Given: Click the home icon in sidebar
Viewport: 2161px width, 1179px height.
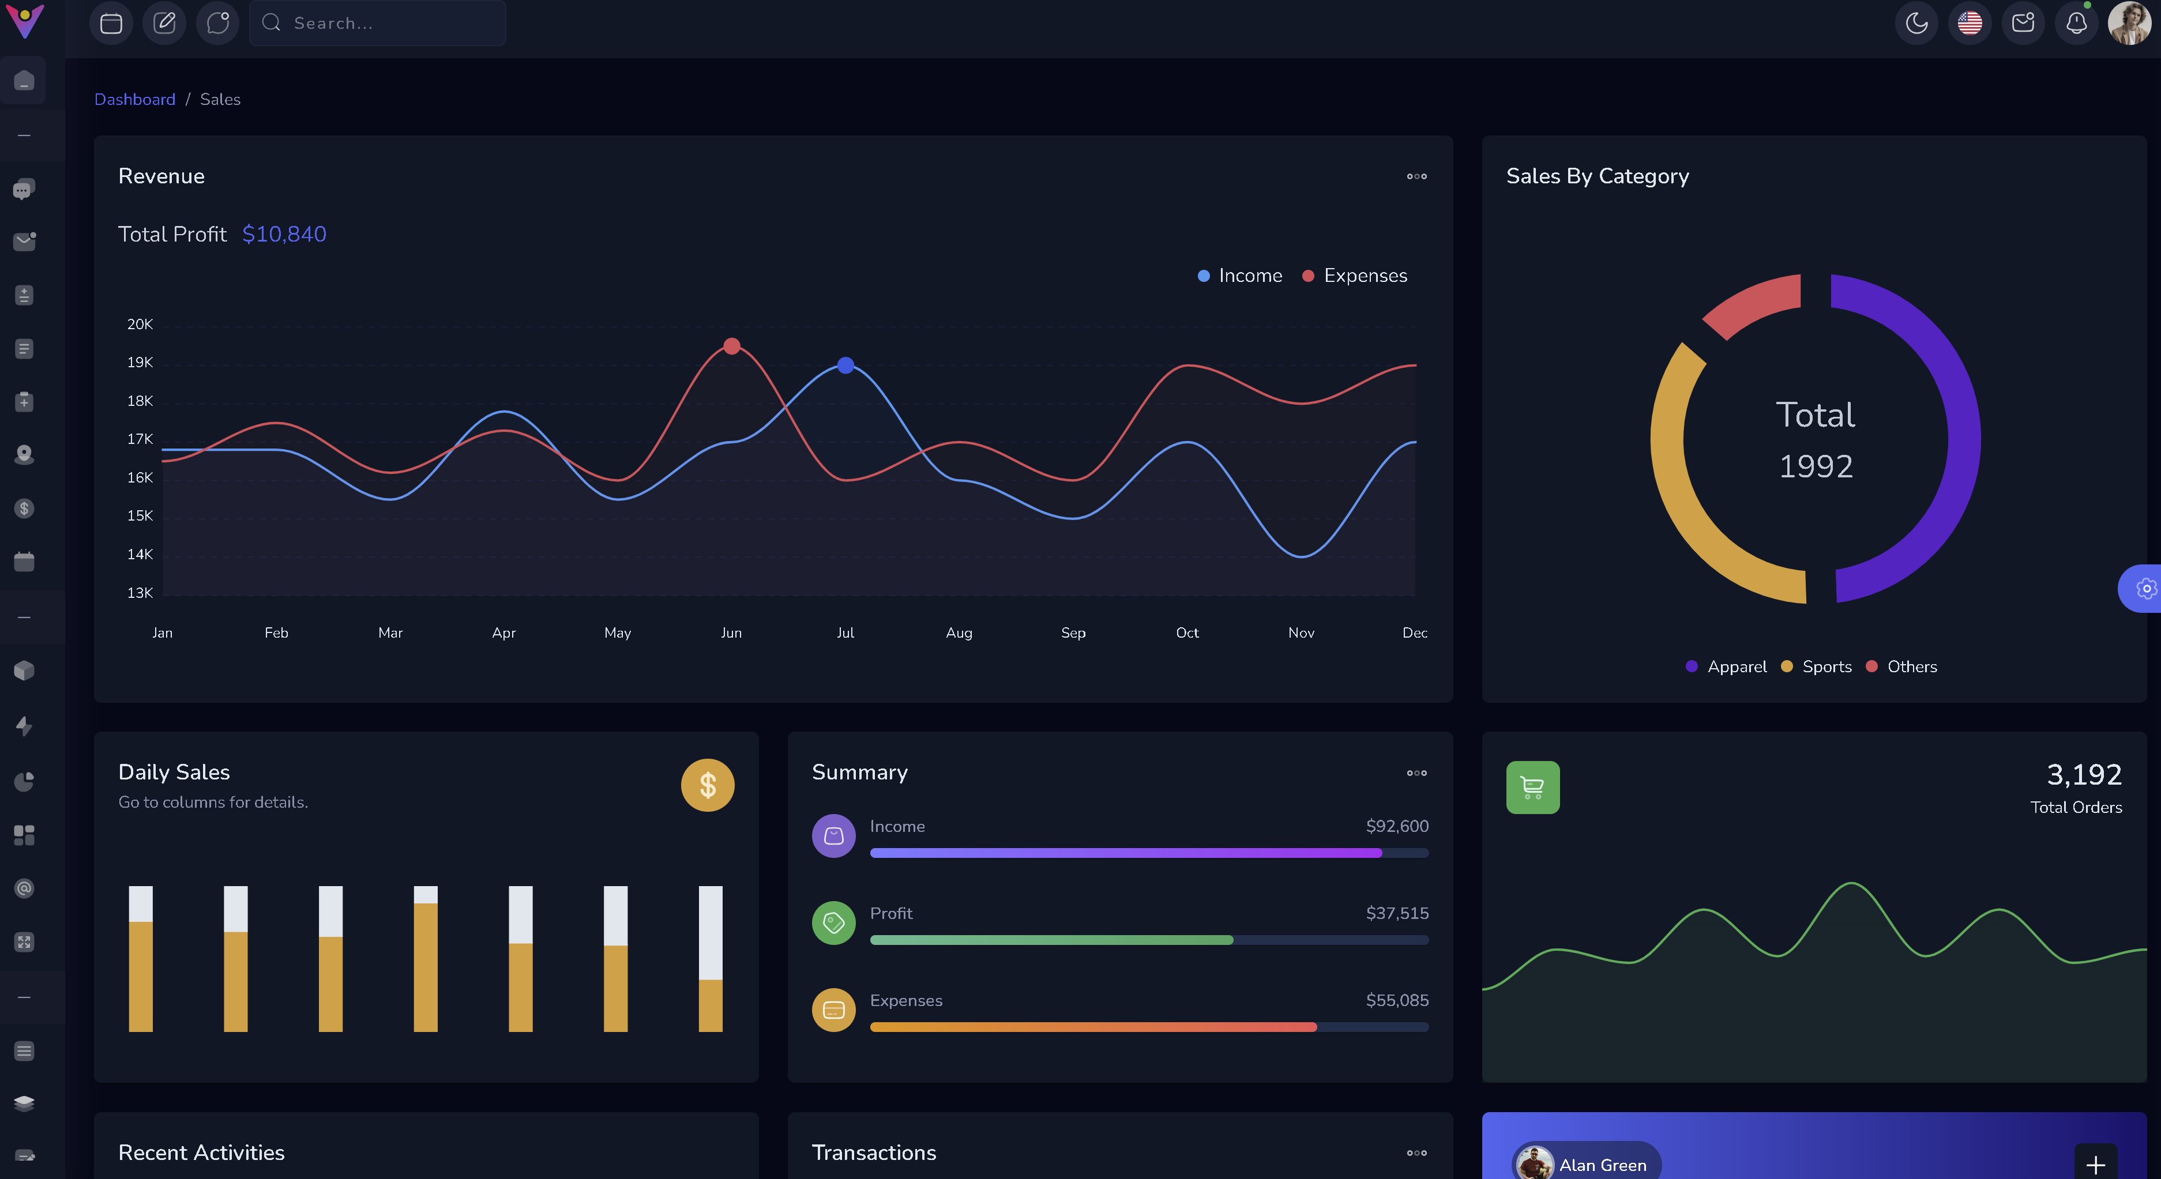Looking at the screenshot, I should click(x=24, y=81).
